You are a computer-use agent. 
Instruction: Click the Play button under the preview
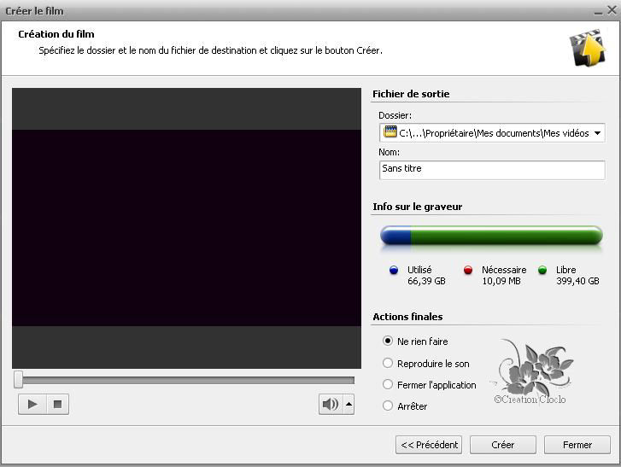pos(32,404)
